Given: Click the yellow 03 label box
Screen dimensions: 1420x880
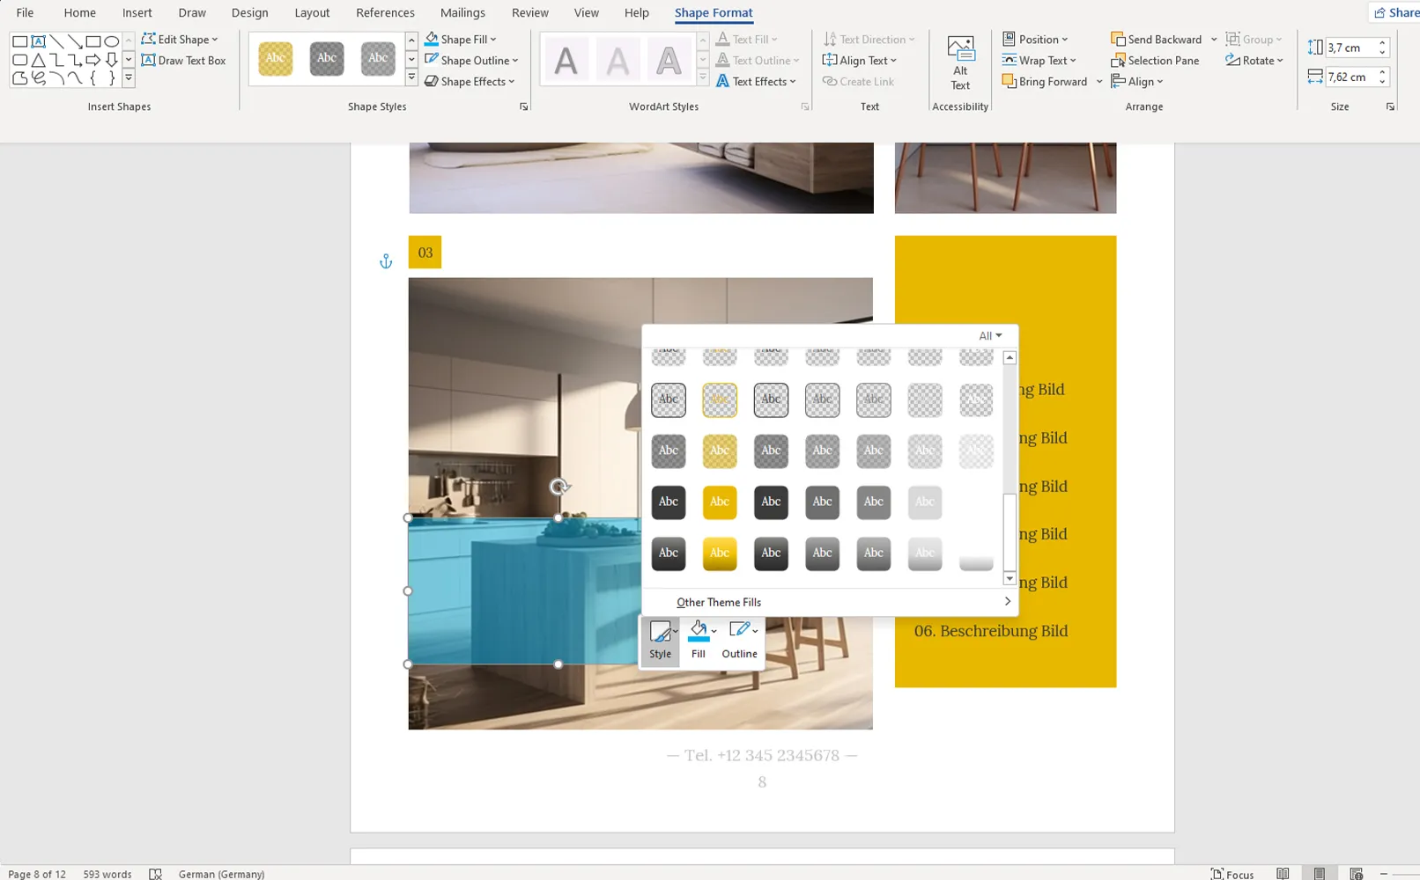Looking at the screenshot, I should (x=425, y=253).
